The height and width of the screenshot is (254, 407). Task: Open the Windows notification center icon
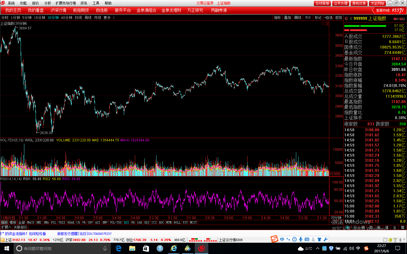point(398,248)
